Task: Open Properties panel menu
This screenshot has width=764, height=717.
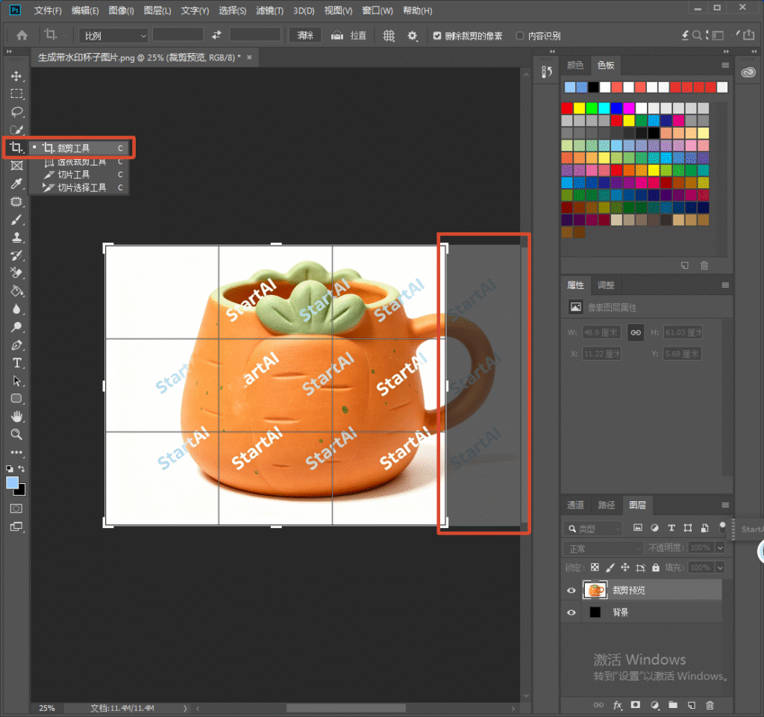Action: (x=725, y=285)
